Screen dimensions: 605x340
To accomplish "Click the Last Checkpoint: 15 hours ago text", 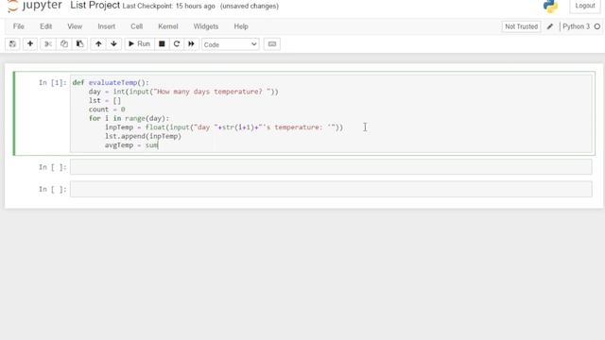I will click(168, 7).
